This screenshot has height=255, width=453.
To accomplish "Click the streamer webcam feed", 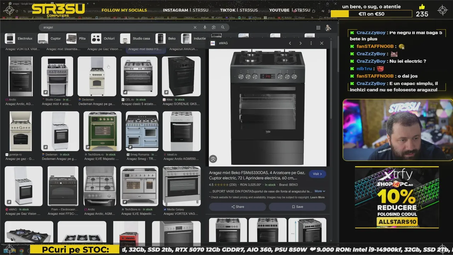I will [x=397, y=130].
